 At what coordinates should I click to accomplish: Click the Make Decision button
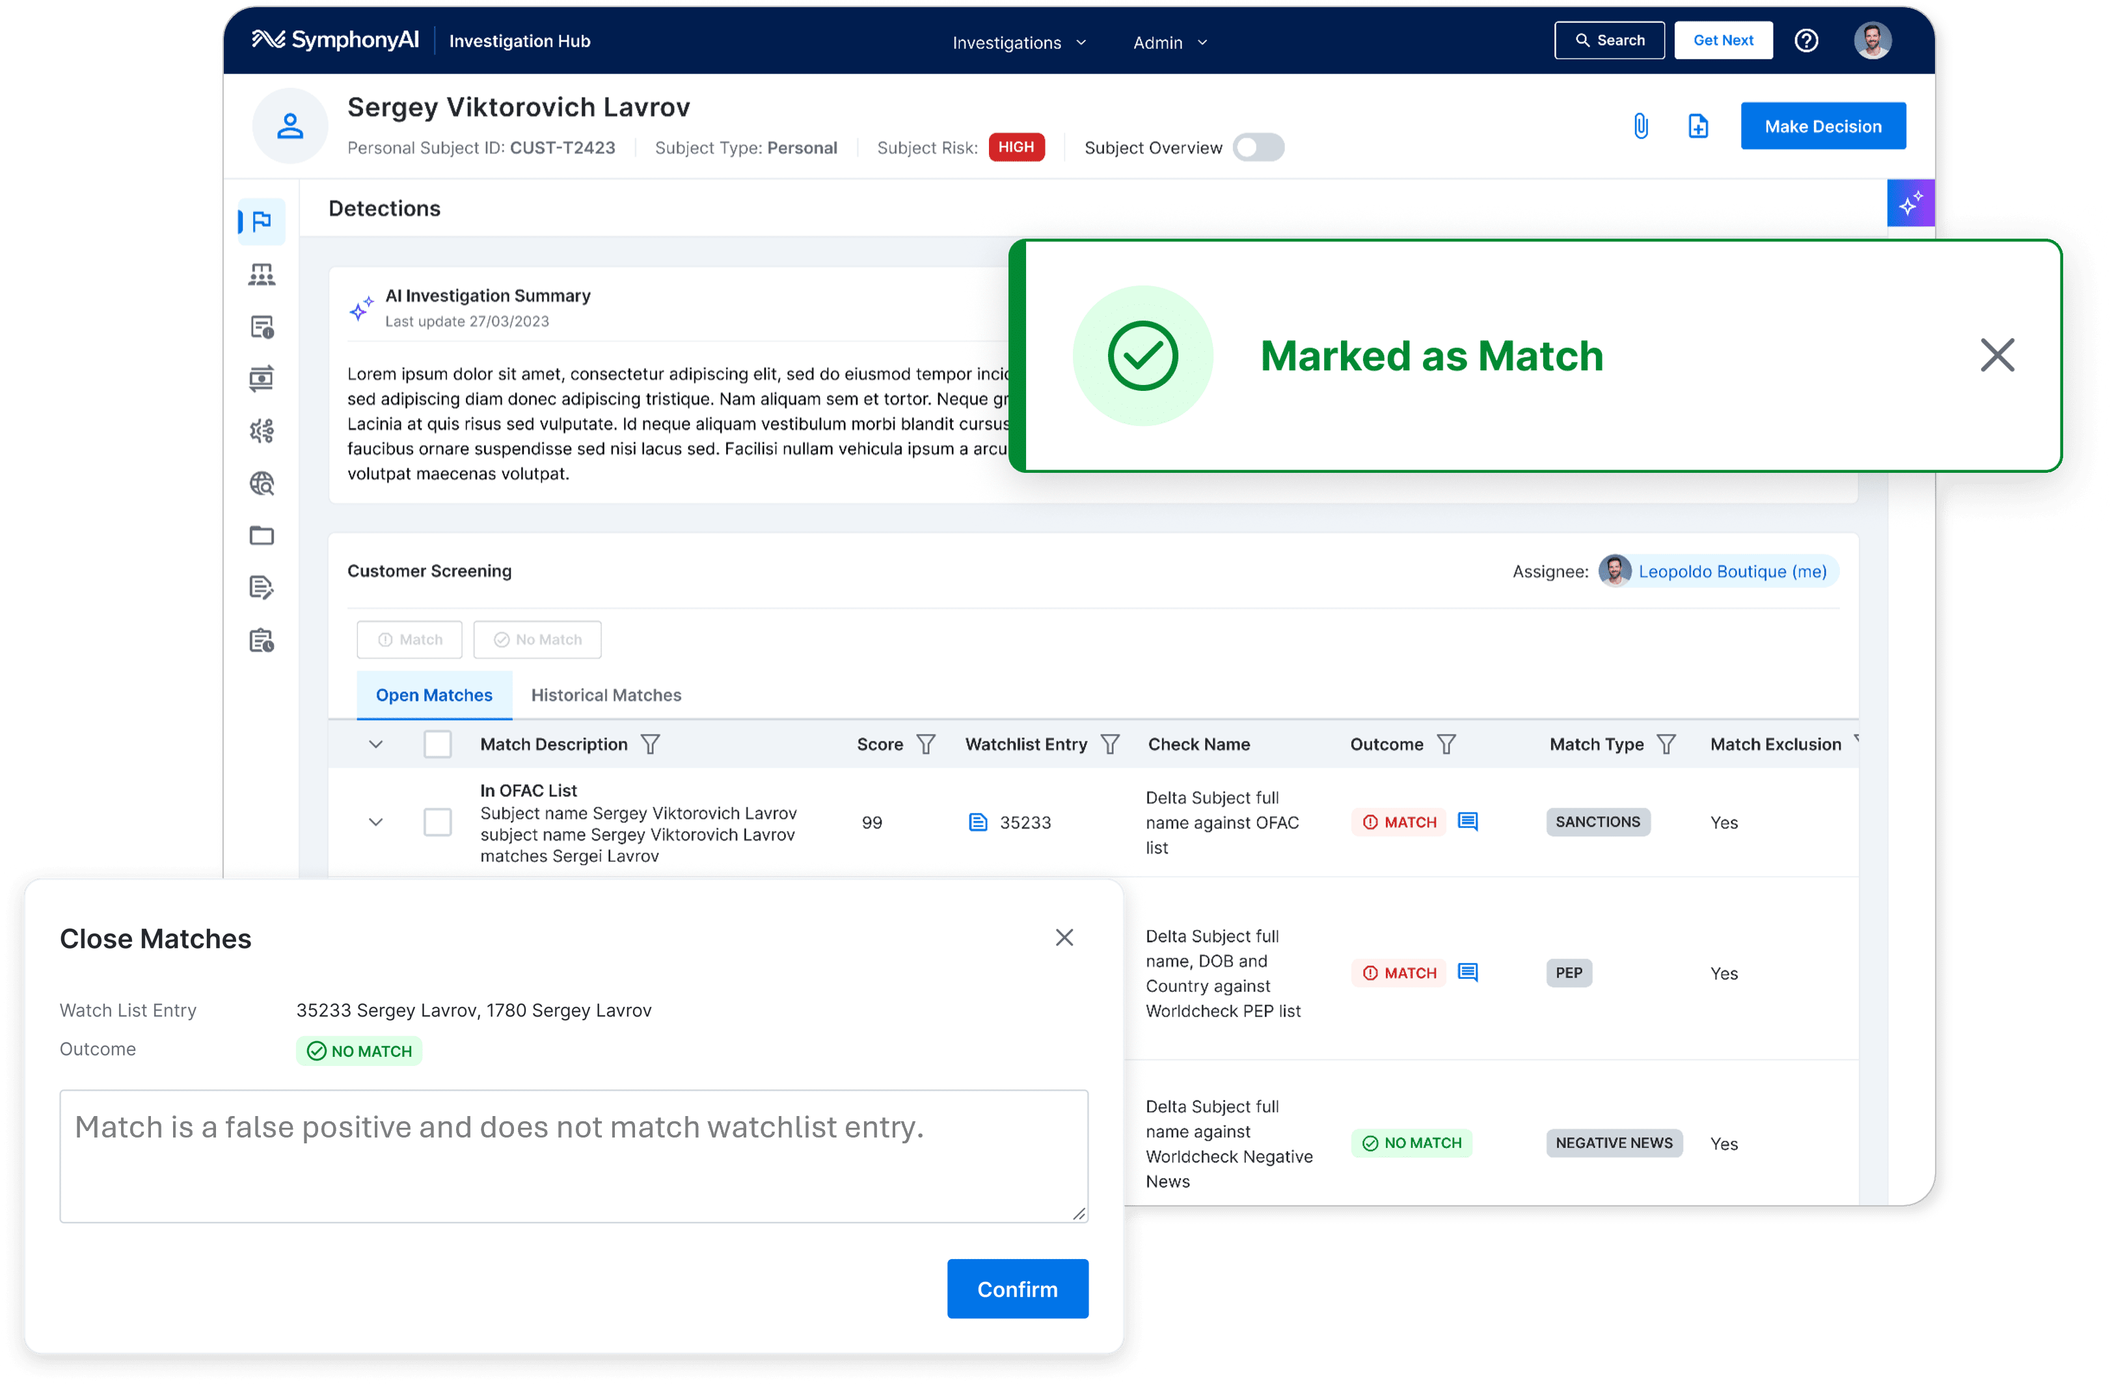point(1823,126)
